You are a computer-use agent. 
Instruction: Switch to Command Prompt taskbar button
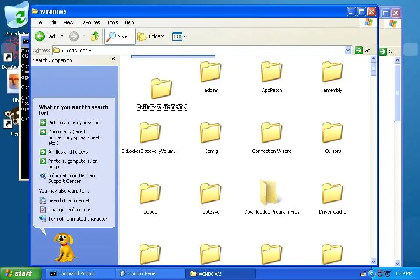(80, 273)
